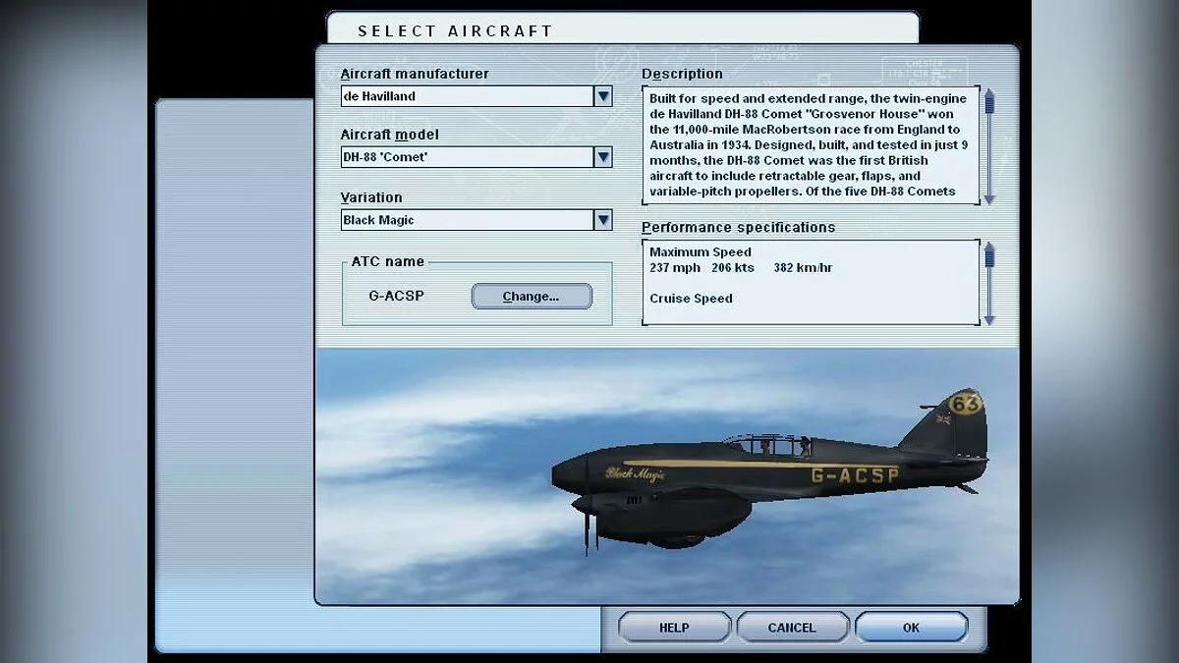Open the Aircraft manufacturer dropdown arrow
The image size is (1179, 663).
(x=603, y=96)
